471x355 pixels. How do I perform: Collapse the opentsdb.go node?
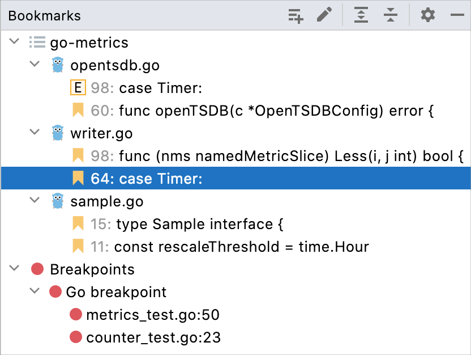coord(35,65)
